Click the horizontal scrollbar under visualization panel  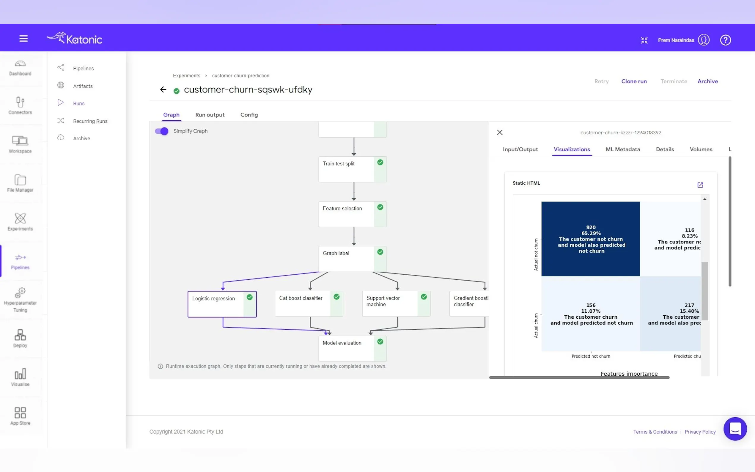click(579, 377)
